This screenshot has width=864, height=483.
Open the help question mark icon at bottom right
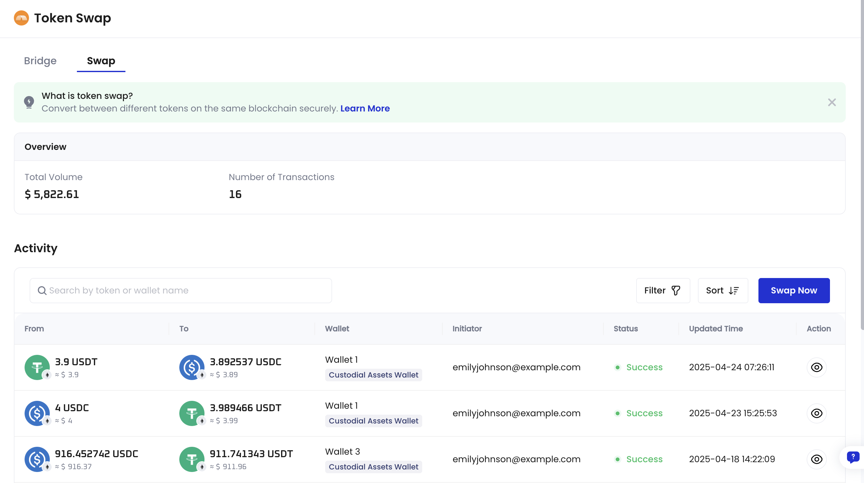click(853, 457)
